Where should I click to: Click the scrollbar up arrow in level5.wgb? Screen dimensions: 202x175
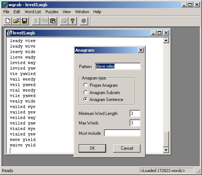coord(166,41)
